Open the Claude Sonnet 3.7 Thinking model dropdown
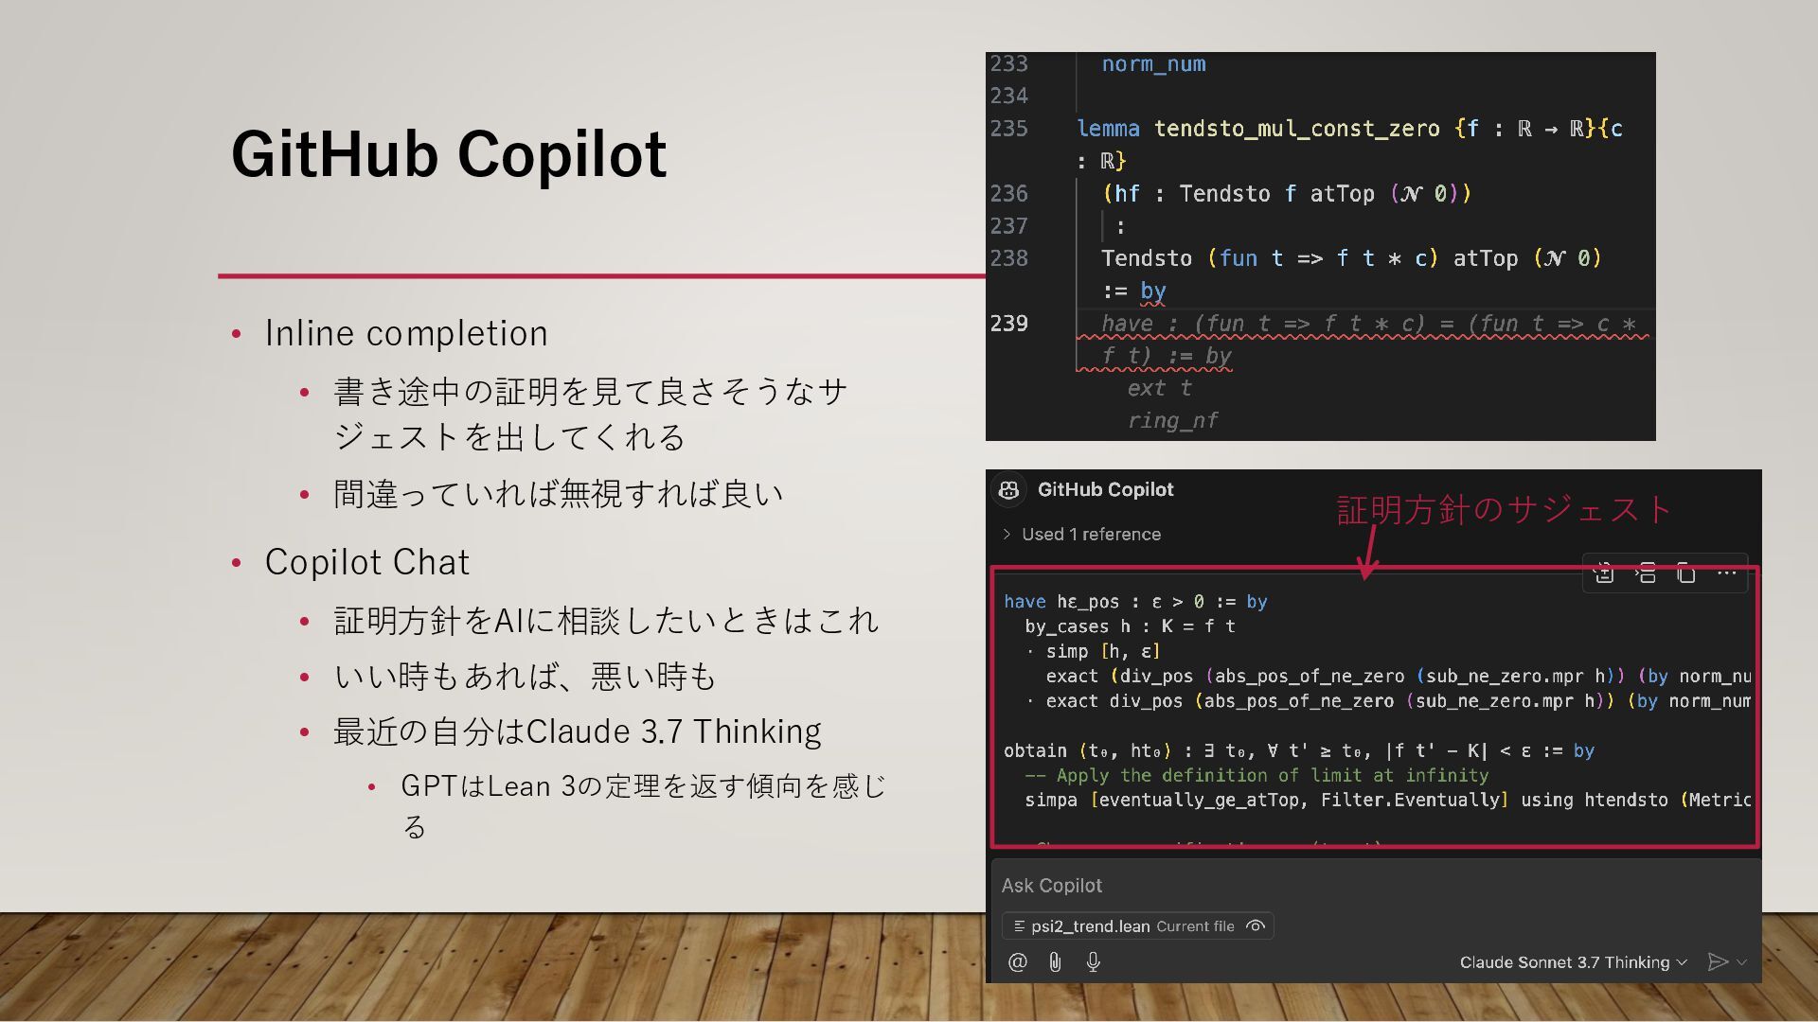Screen dimensions: 1818x1022 (1573, 962)
